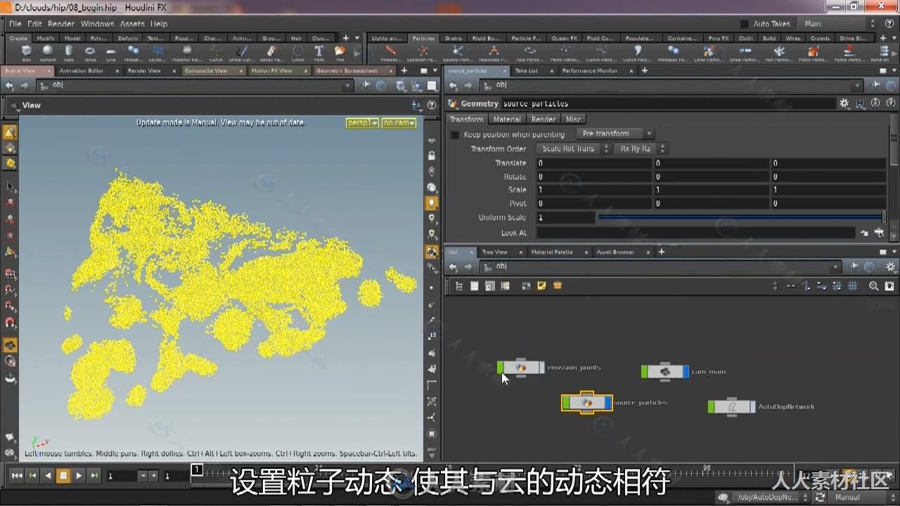This screenshot has height=506, width=900.
Task: Open the Assets menu
Action: (x=131, y=24)
